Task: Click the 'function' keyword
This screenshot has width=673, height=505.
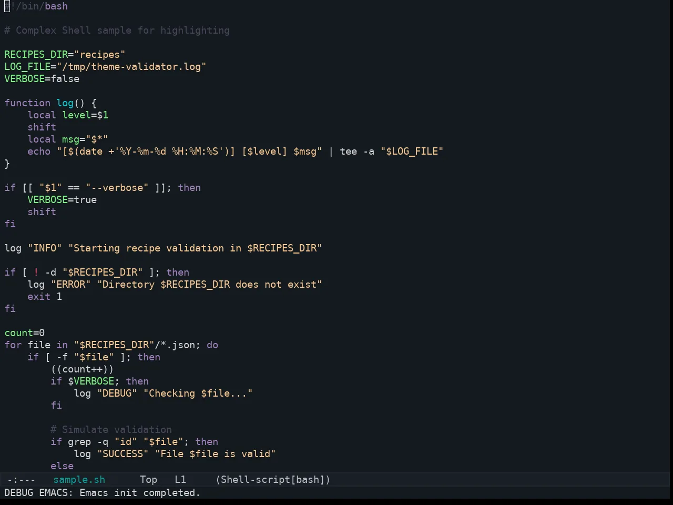Action: click(27, 103)
